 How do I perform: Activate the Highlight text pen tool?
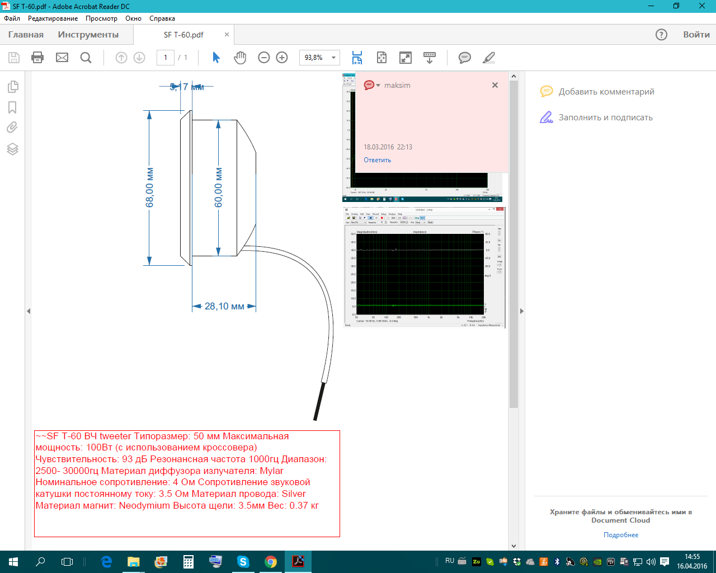coord(488,58)
